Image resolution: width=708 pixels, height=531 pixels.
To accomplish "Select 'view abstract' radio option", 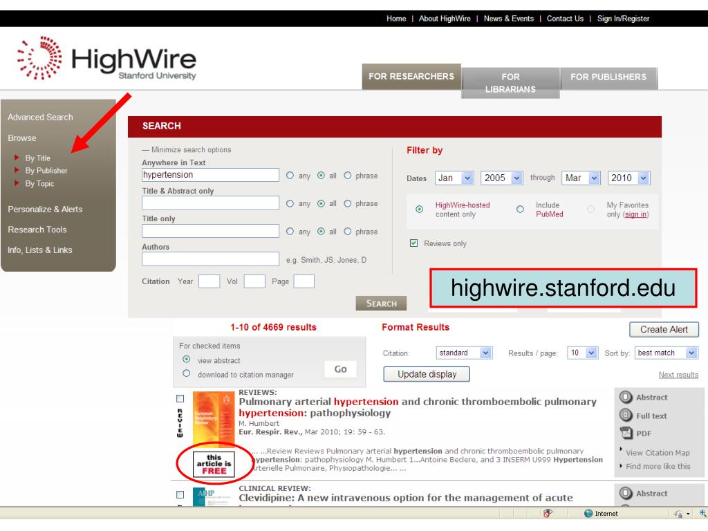I will 186,360.
